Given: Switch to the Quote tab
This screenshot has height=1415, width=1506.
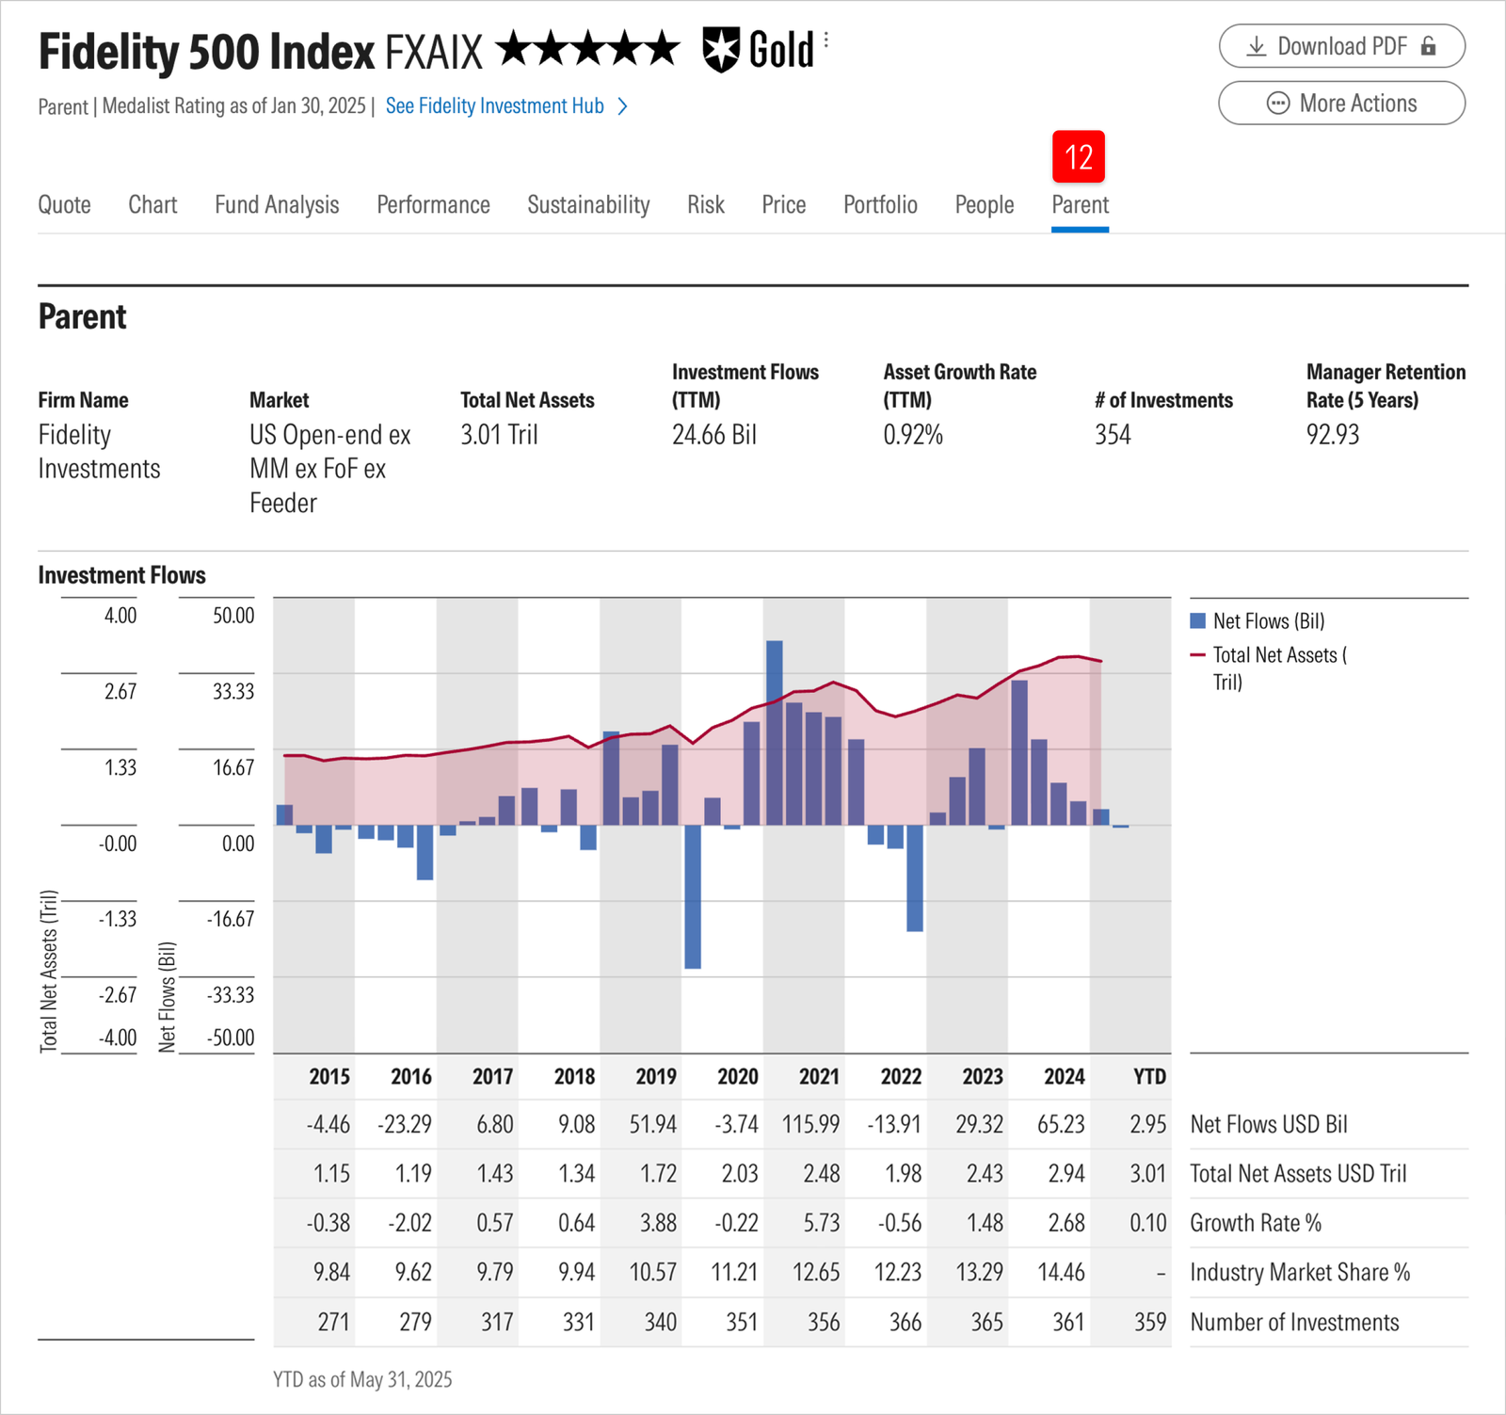Looking at the screenshot, I should coord(64,204).
